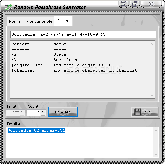Switch to the Normal tab
Viewport: 165px width, 164px height.
coord(15,21)
